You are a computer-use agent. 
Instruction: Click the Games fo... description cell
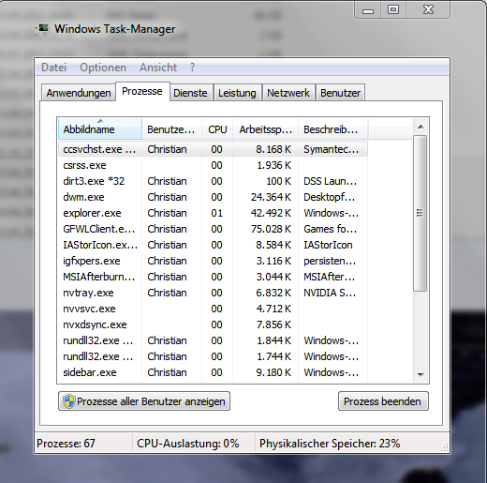point(331,229)
